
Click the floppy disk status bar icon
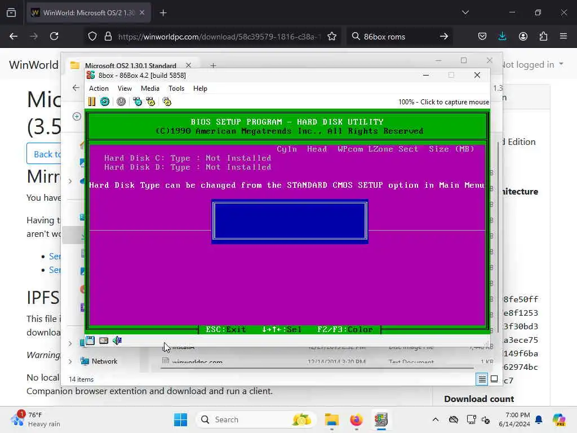[x=90, y=340]
